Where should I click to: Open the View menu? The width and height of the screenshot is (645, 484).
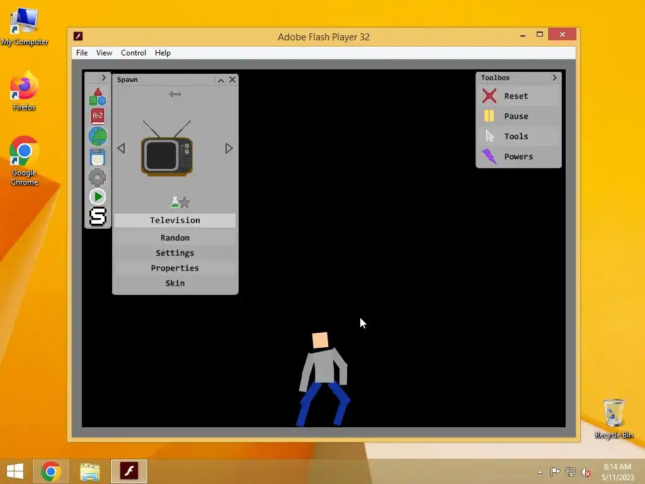104,53
